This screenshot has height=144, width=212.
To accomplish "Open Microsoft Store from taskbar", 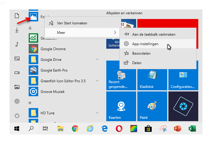I will click(148, 129).
